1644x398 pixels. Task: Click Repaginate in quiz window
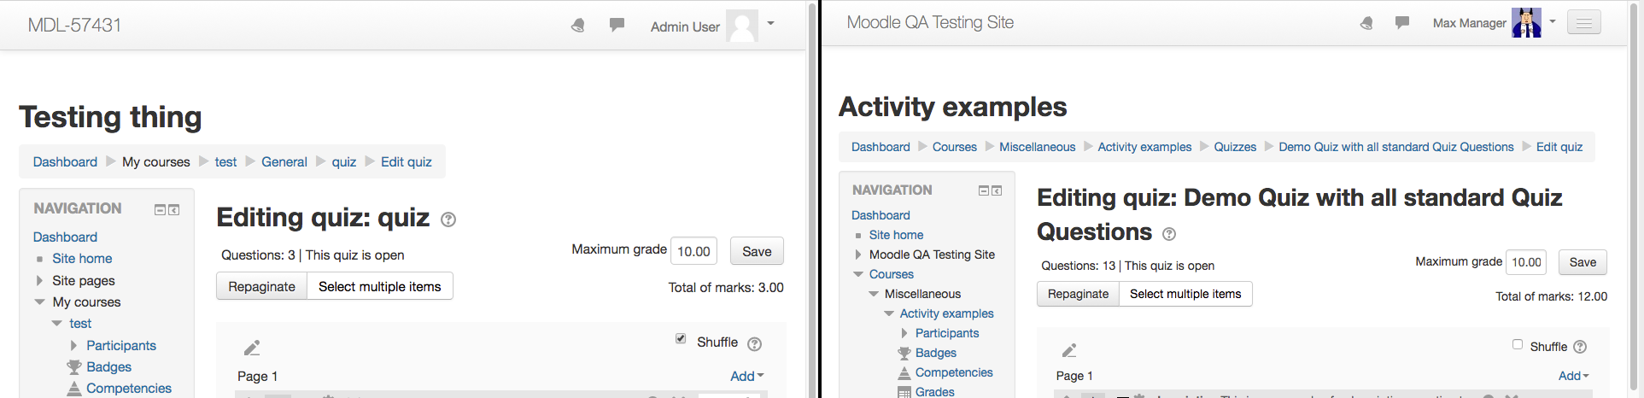(262, 286)
